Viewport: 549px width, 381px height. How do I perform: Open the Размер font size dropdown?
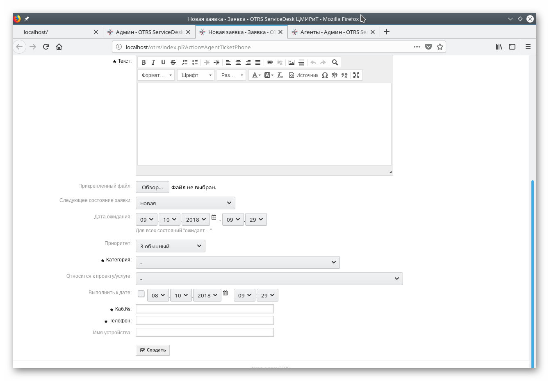pyautogui.click(x=232, y=75)
